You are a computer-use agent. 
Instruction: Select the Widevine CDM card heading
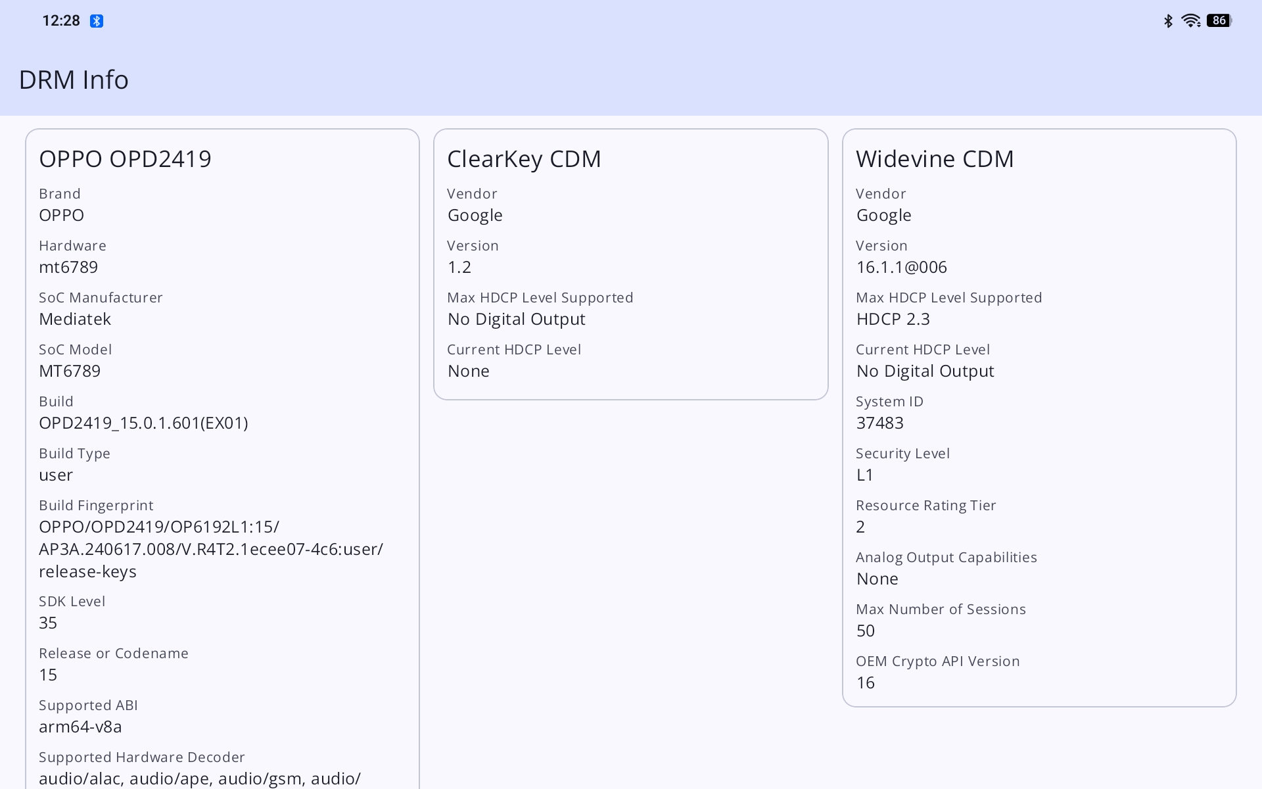(934, 159)
